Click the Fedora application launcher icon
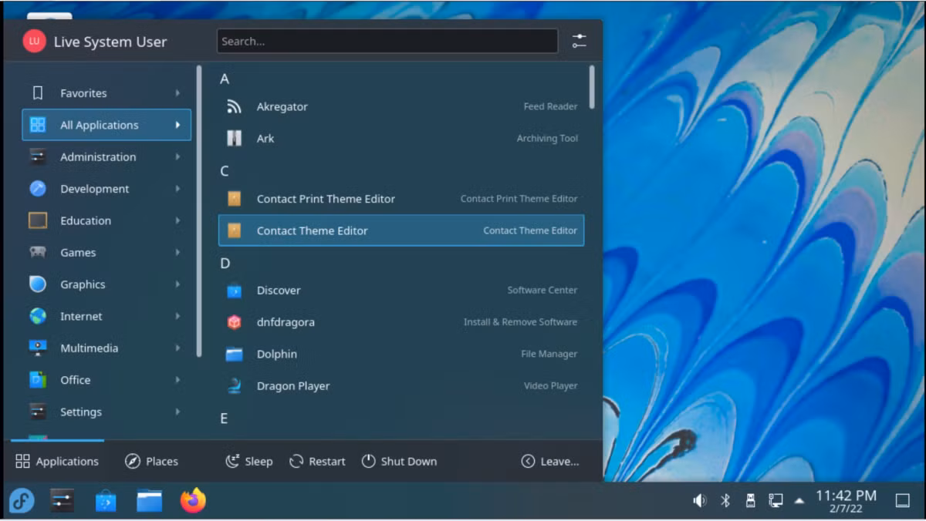This screenshot has height=521, width=926. pos(21,501)
